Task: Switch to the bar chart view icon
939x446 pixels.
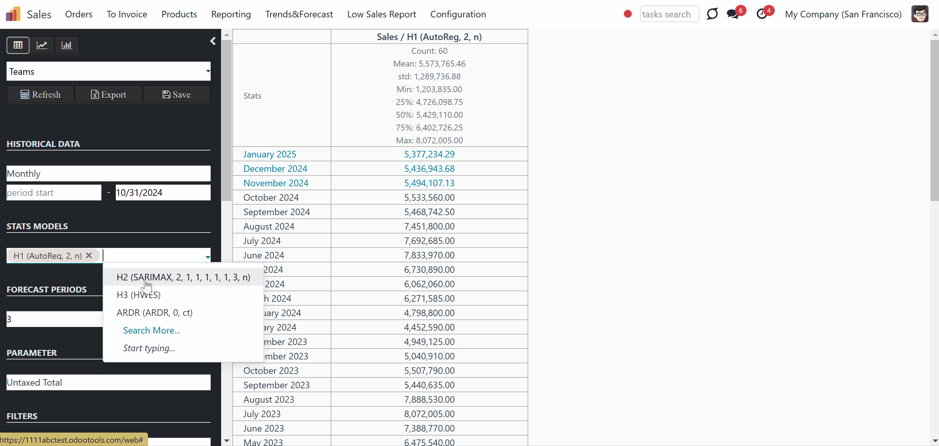Action: click(x=67, y=45)
